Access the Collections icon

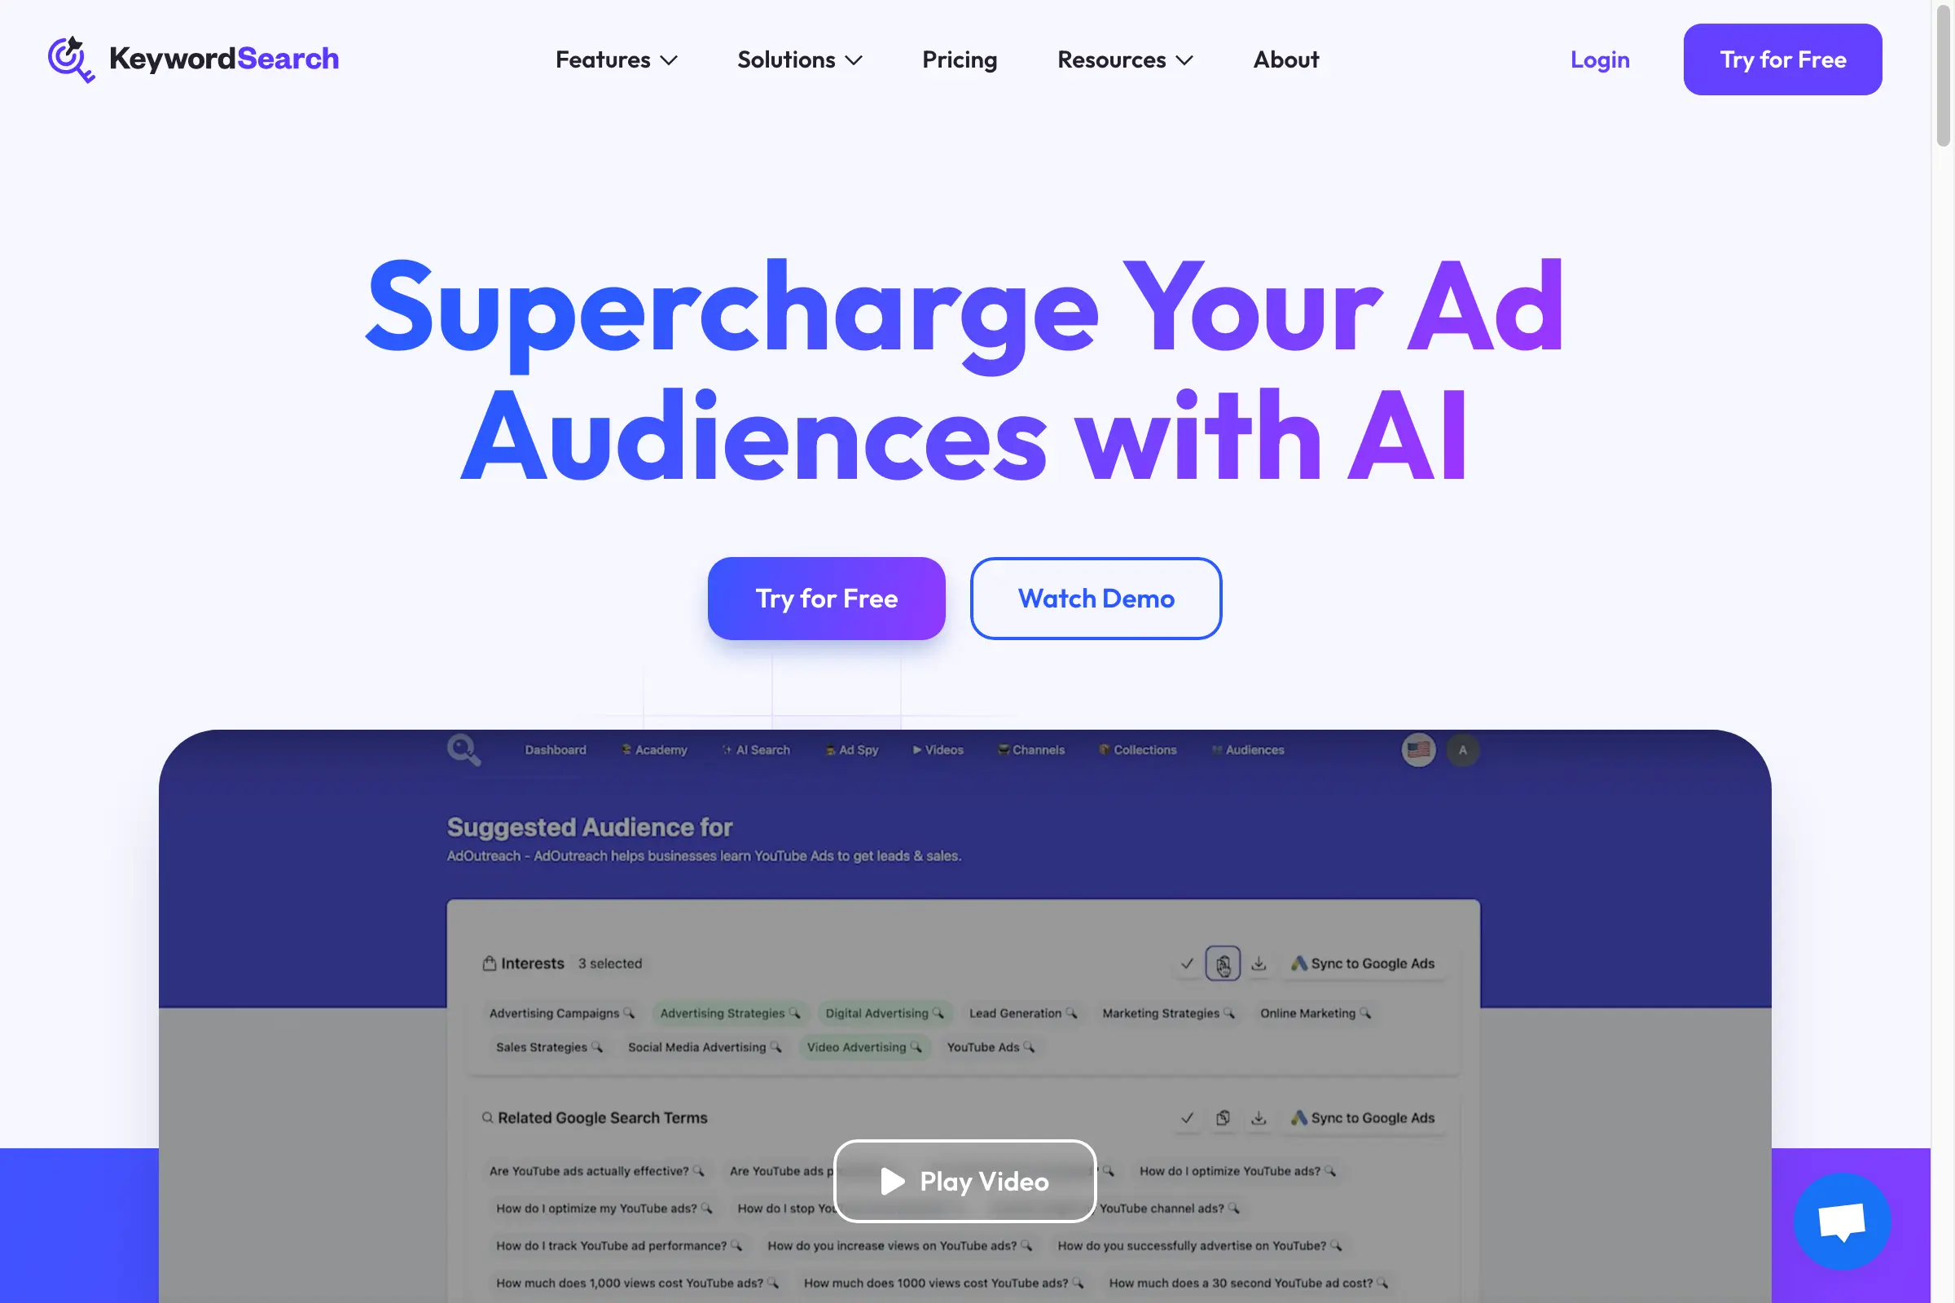tap(1103, 749)
